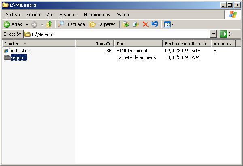
Task: Open the Favoritos menu
Action: point(68,15)
